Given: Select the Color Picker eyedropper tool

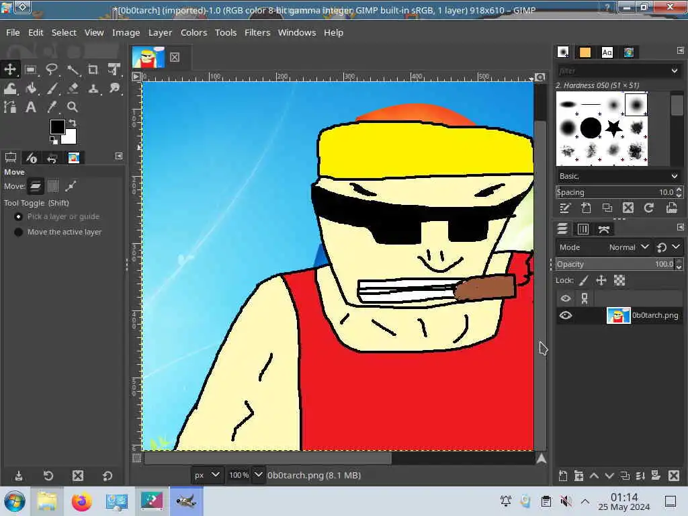Looking at the screenshot, I should (52, 107).
